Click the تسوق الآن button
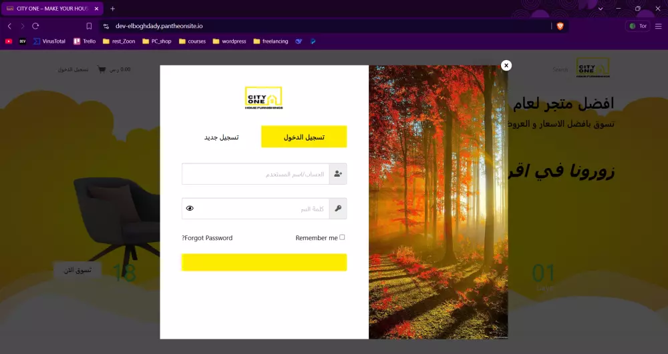This screenshot has height=354, width=668. (x=77, y=270)
